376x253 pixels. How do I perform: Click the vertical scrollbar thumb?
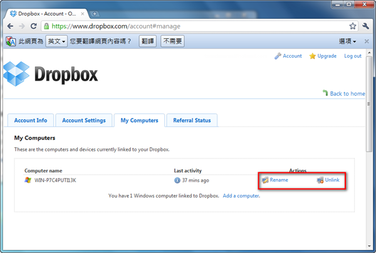(x=369, y=104)
